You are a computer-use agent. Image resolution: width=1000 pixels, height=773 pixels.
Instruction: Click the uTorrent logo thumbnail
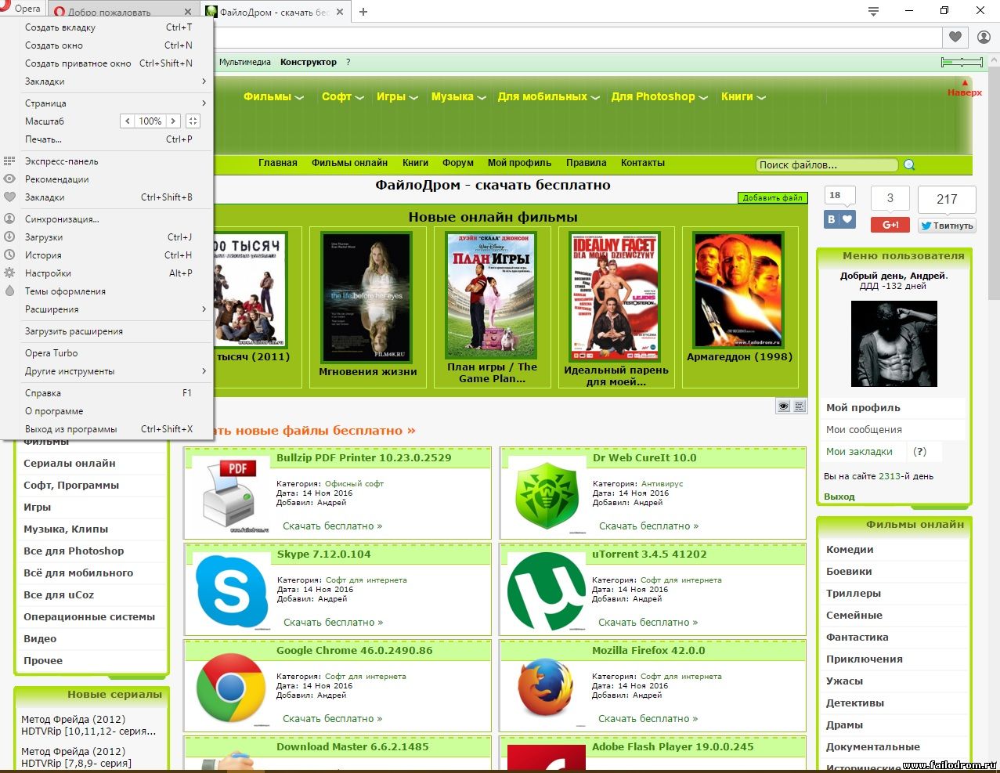(547, 592)
